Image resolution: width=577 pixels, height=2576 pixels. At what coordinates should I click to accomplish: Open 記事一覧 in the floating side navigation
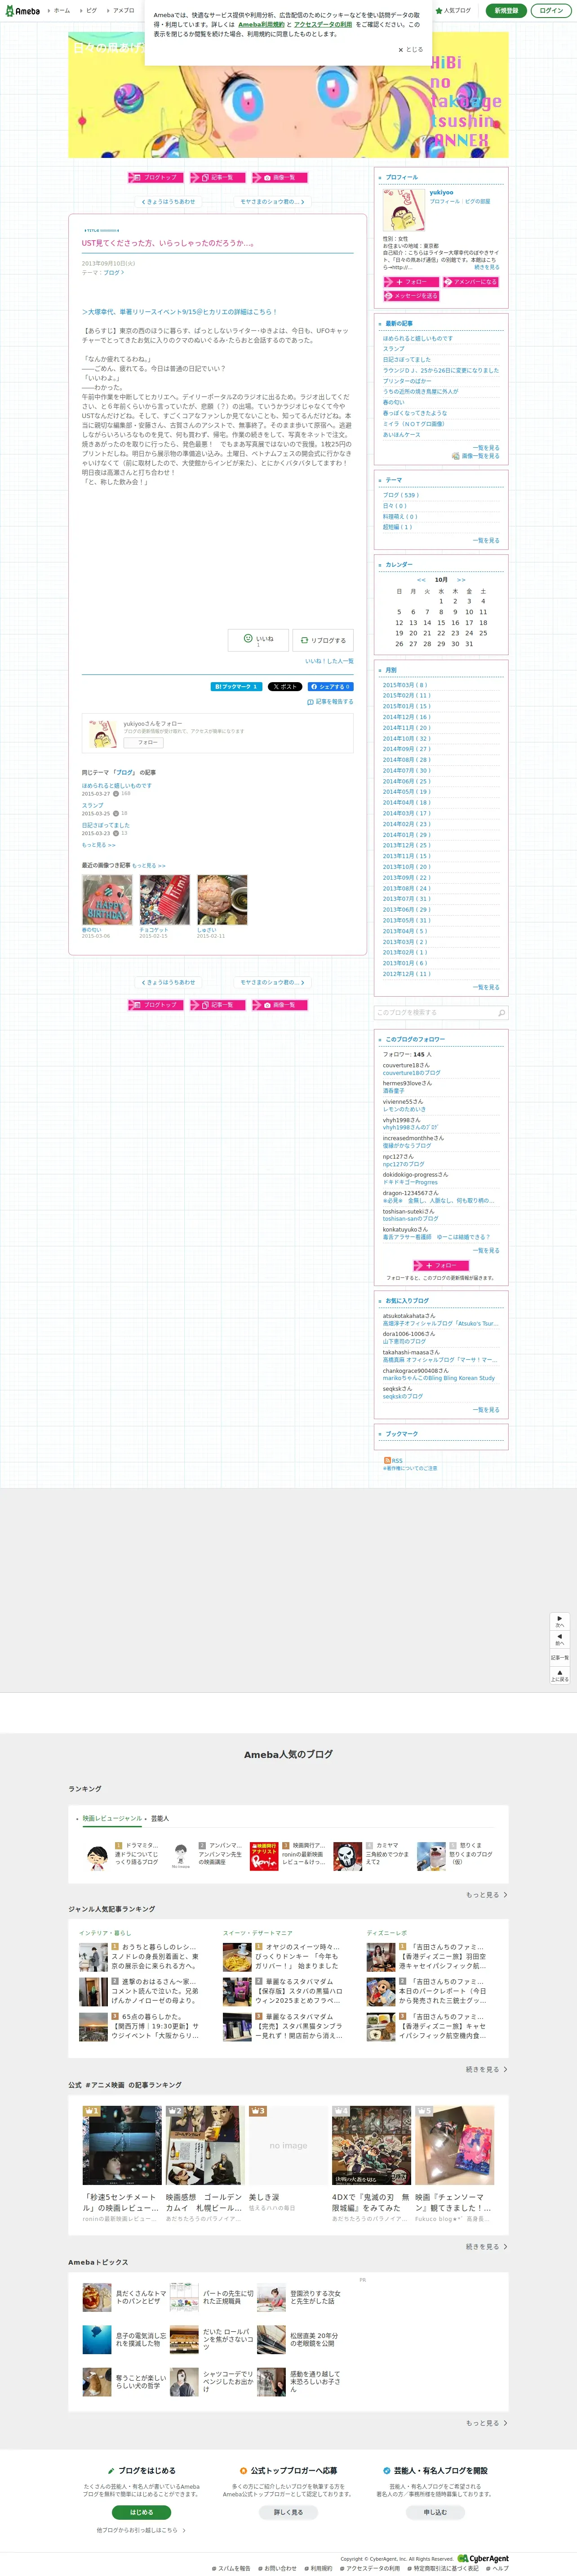point(560,1658)
